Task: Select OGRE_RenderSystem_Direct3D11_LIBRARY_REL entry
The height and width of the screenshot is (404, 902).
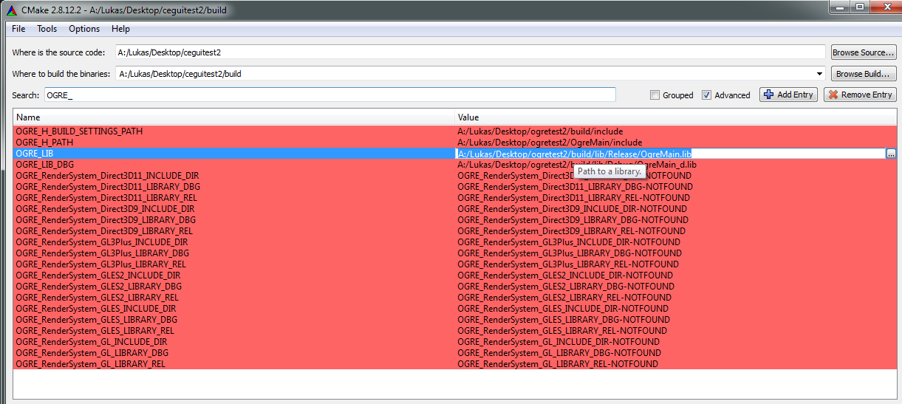Action: coord(106,198)
